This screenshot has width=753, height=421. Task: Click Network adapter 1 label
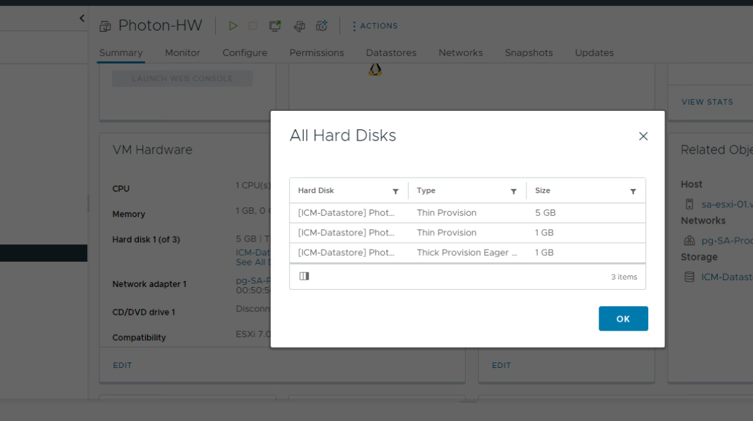coord(149,284)
